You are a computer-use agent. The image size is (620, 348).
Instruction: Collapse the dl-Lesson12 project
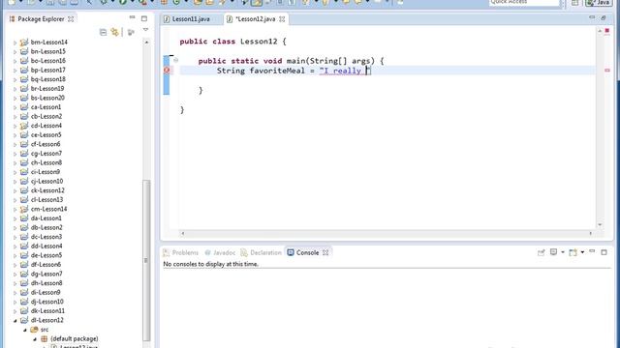pyautogui.click(x=15, y=320)
